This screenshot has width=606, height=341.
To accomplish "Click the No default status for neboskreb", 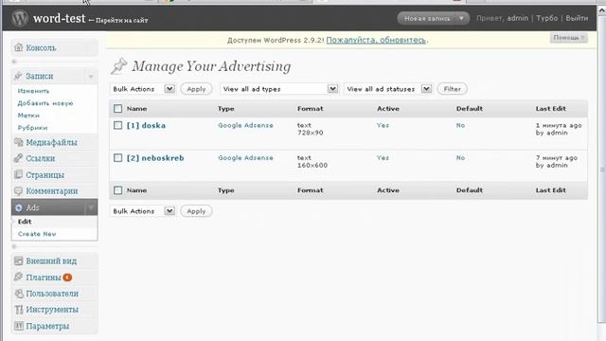I will point(460,158).
